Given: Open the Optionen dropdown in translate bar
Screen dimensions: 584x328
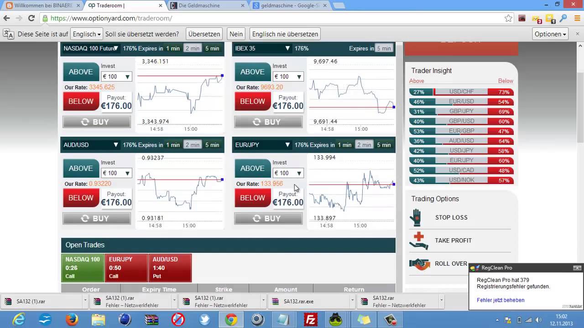Looking at the screenshot, I should coord(550,34).
